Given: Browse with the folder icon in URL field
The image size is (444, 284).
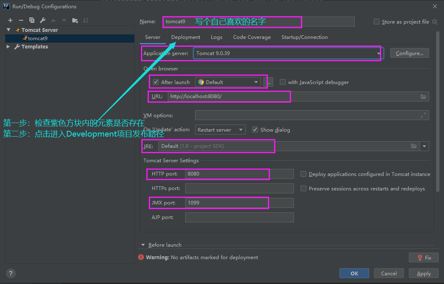Looking at the screenshot, I should (x=423, y=96).
